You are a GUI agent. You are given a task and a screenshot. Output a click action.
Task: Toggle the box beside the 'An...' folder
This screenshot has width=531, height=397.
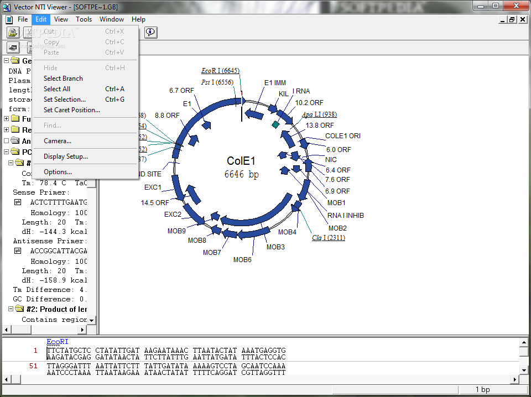[x=6, y=140]
